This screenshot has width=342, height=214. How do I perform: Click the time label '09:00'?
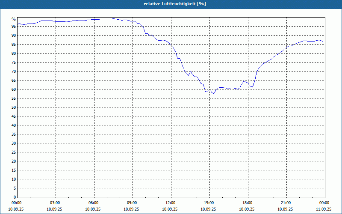(133, 203)
